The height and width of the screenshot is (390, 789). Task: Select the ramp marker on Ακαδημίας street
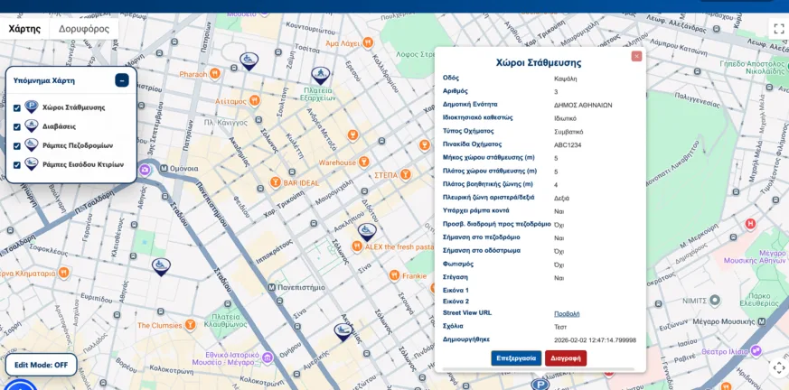coord(343,331)
